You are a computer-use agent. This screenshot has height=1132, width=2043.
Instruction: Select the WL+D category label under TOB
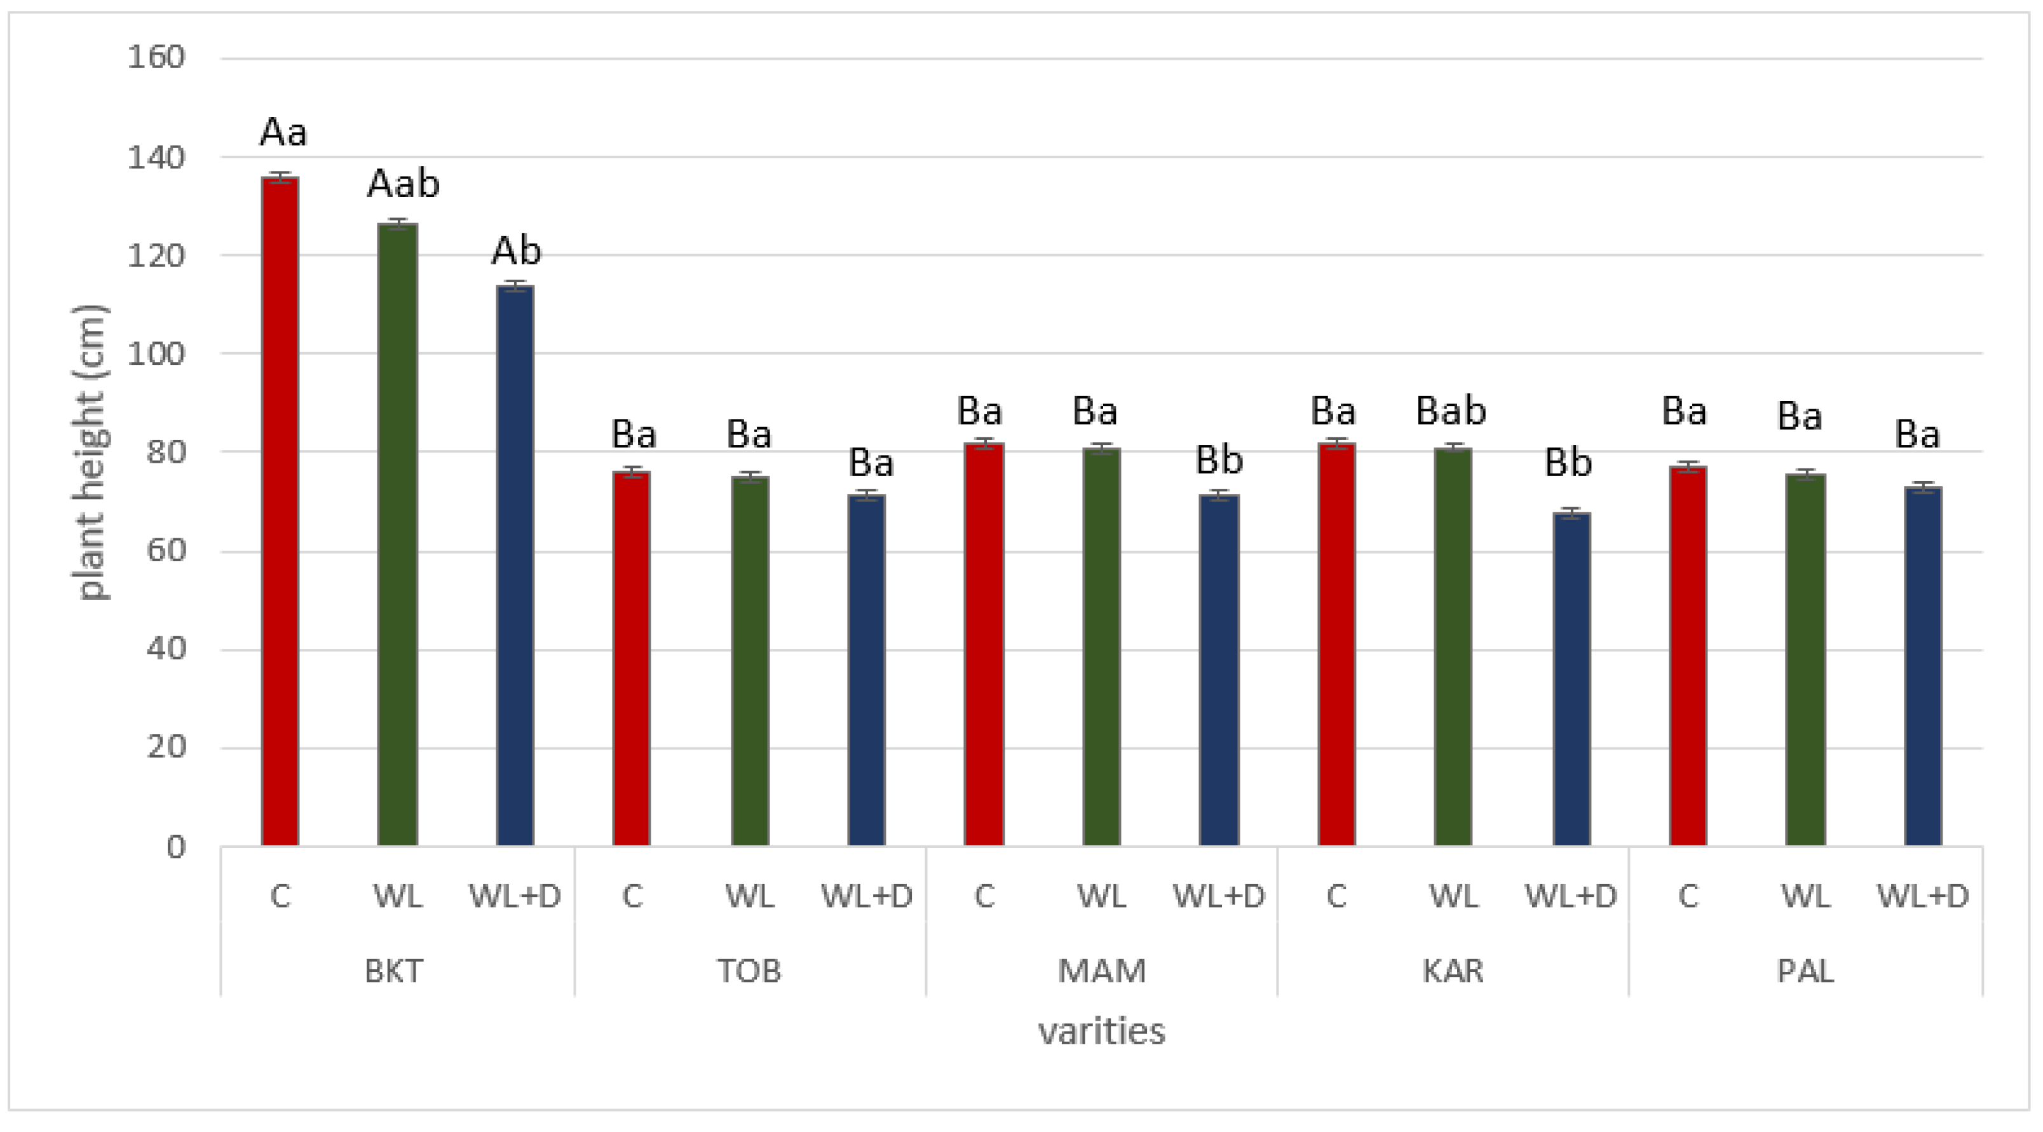click(x=867, y=896)
